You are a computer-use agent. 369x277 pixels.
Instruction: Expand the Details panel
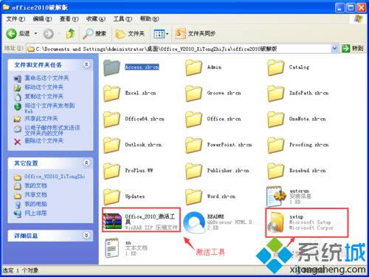coord(86,236)
